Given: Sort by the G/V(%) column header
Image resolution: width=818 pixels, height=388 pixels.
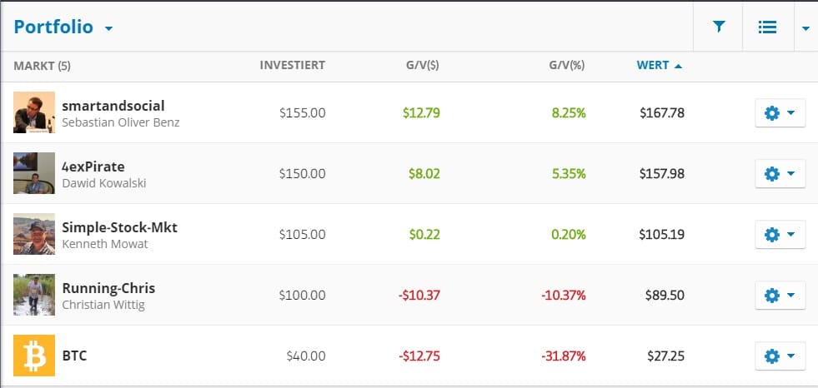Looking at the screenshot, I should click(566, 65).
